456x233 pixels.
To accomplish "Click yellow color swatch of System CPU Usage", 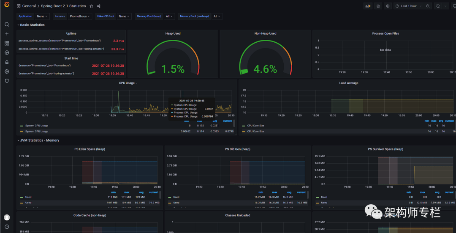I will point(22,132).
